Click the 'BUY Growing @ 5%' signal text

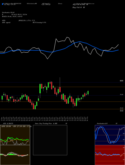[39, 22]
